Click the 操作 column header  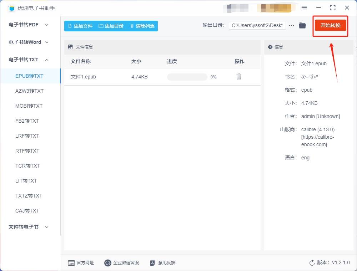click(x=240, y=61)
